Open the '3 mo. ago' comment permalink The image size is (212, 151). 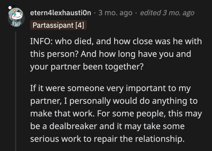(x=115, y=13)
